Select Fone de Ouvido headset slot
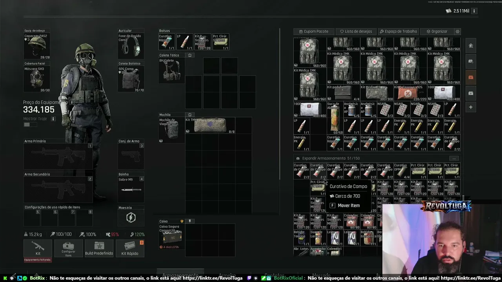Screen dimensions: 502x282 tap(131, 46)
